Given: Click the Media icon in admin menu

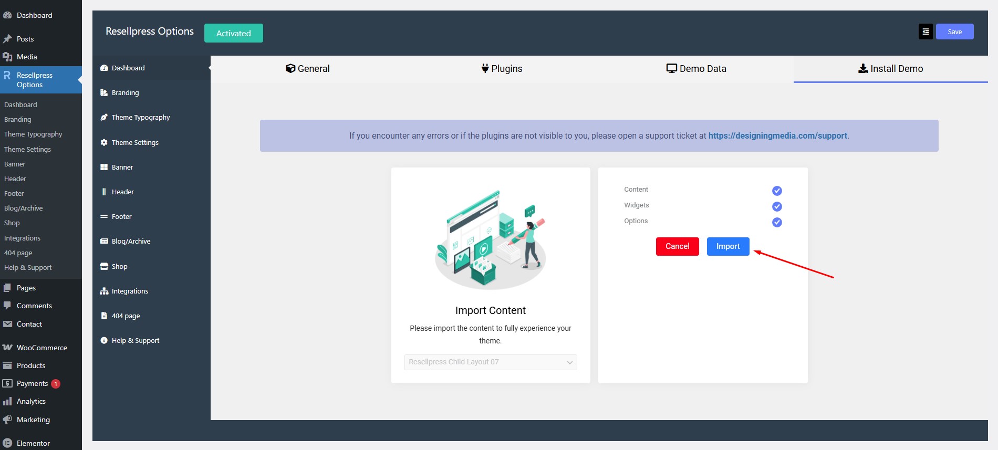Looking at the screenshot, I should pos(7,57).
